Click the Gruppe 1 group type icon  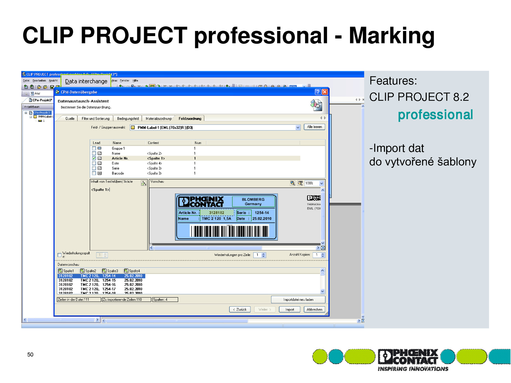point(99,148)
